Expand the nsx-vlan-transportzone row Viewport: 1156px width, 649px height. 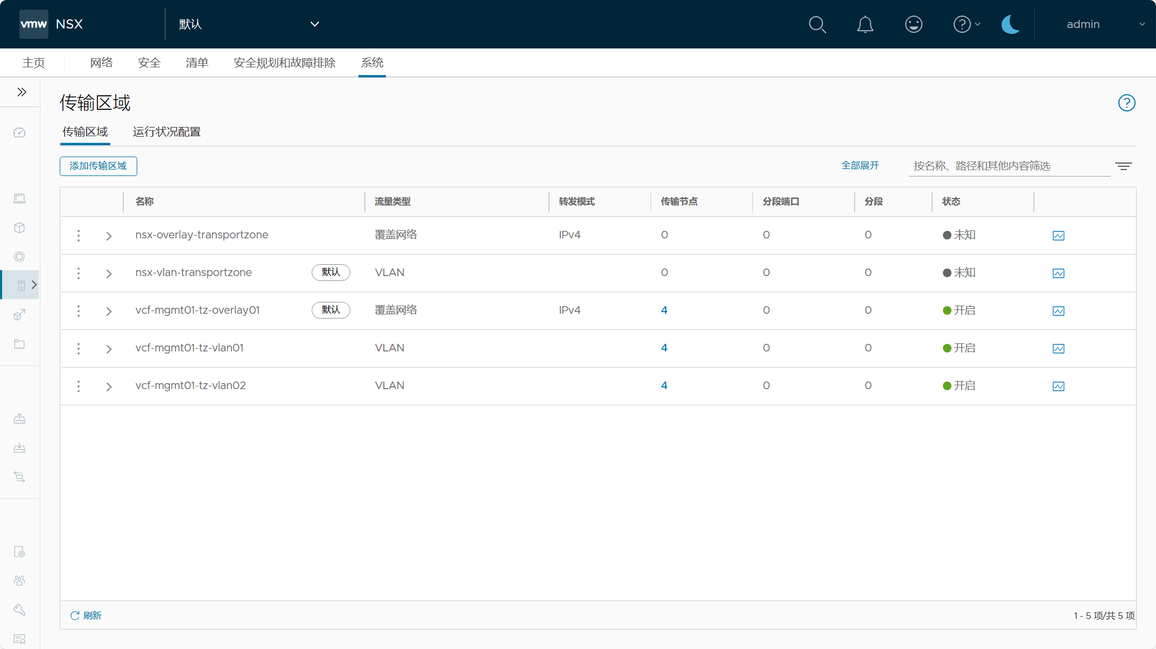[x=109, y=273]
